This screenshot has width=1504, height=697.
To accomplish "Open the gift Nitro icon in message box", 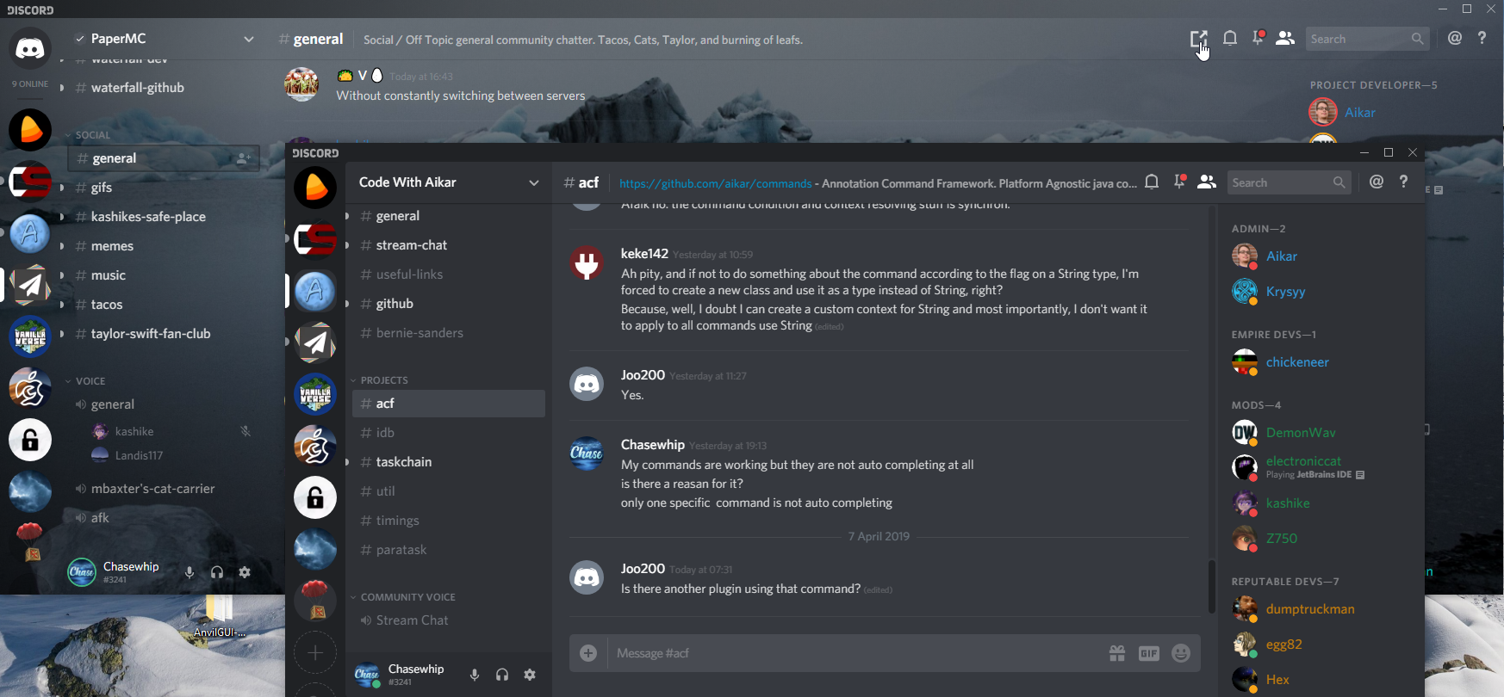I will point(1117,653).
